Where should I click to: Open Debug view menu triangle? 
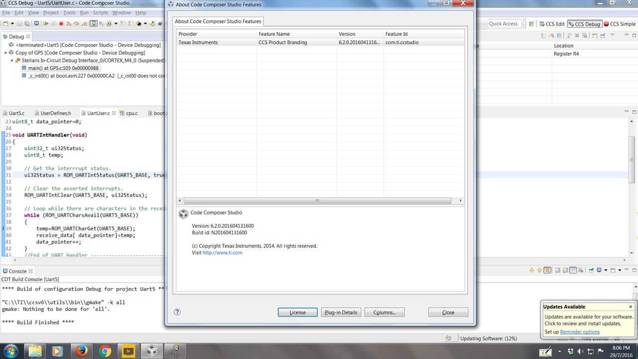[612, 35]
